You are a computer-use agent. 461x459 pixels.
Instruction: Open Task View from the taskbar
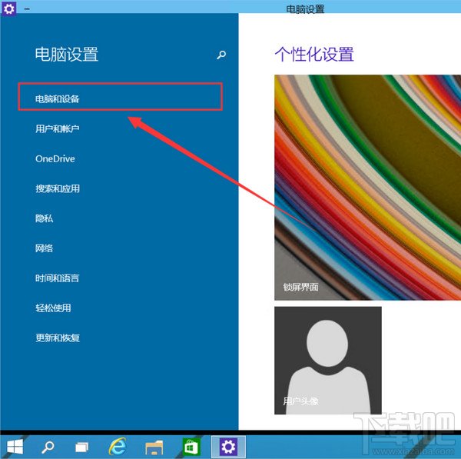pyautogui.click(x=82, y=446)
